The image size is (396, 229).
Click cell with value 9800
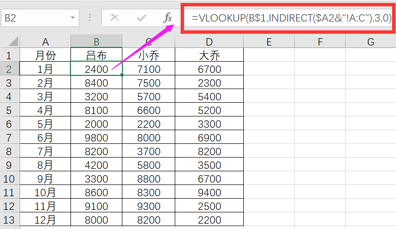pyautogui.click(x=96, y=137)
